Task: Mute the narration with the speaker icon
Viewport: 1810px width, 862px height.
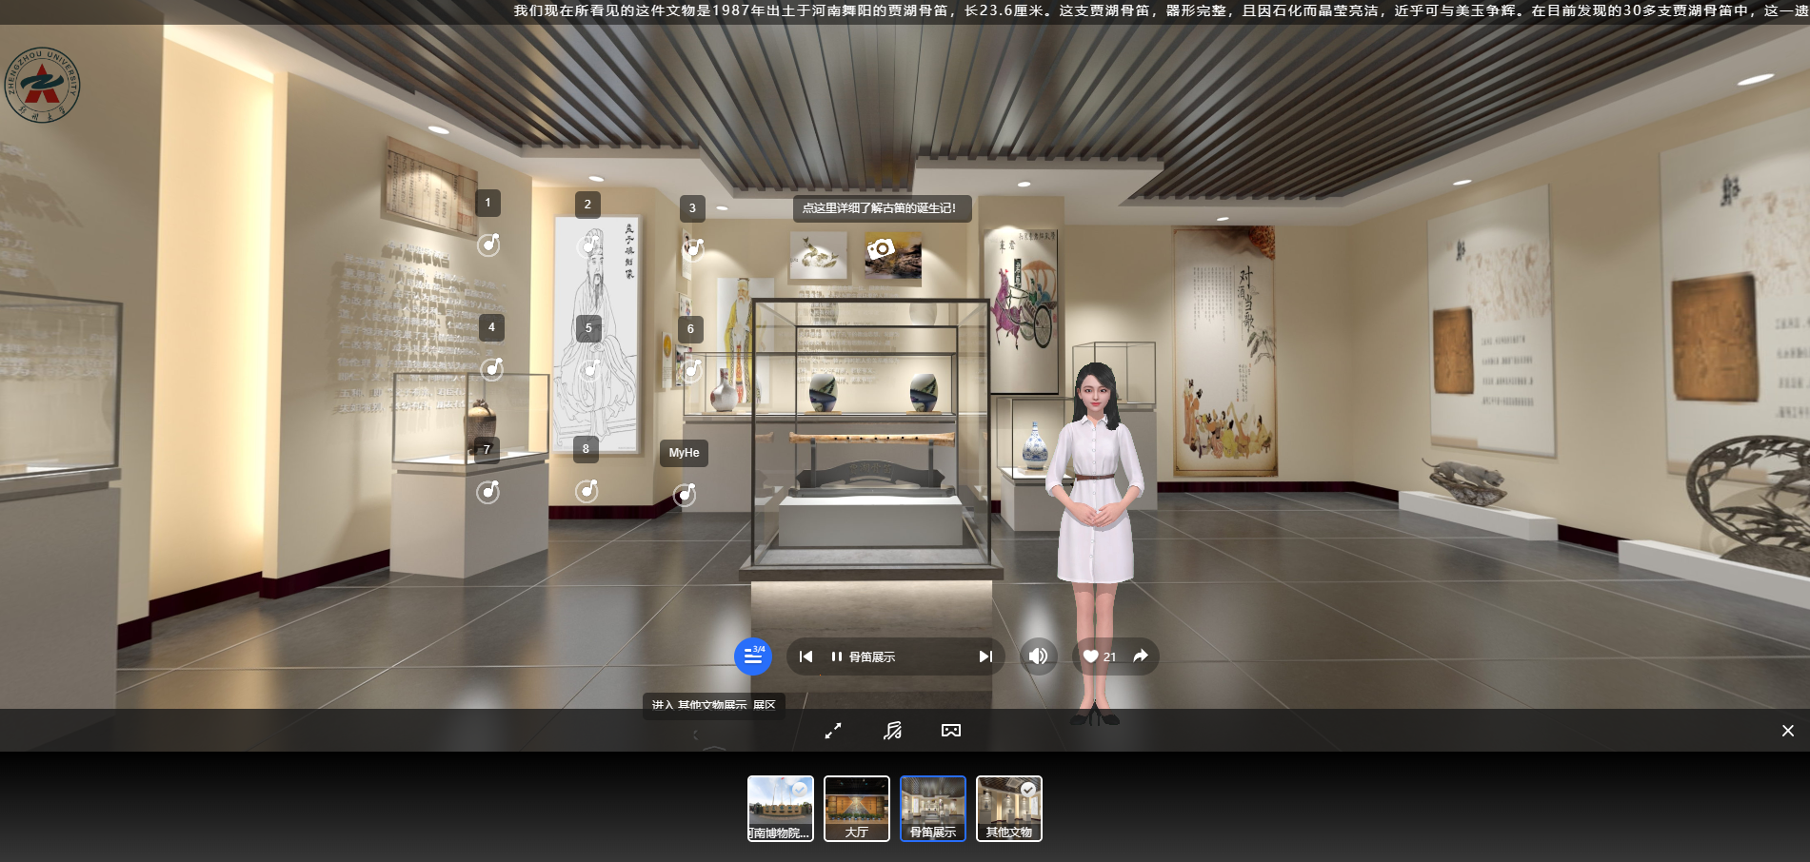Action: click(1038, 656)
